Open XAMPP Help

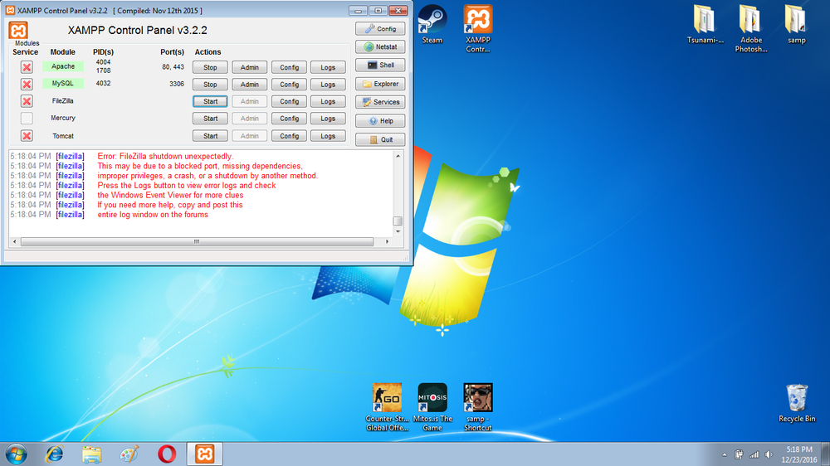[x=380, y=120]
